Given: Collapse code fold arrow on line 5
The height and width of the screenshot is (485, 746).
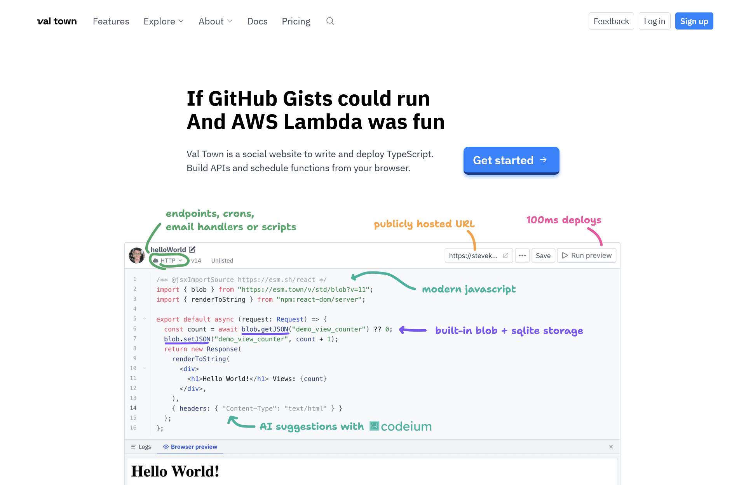Looking at the screenshot, I should [145, 319].
